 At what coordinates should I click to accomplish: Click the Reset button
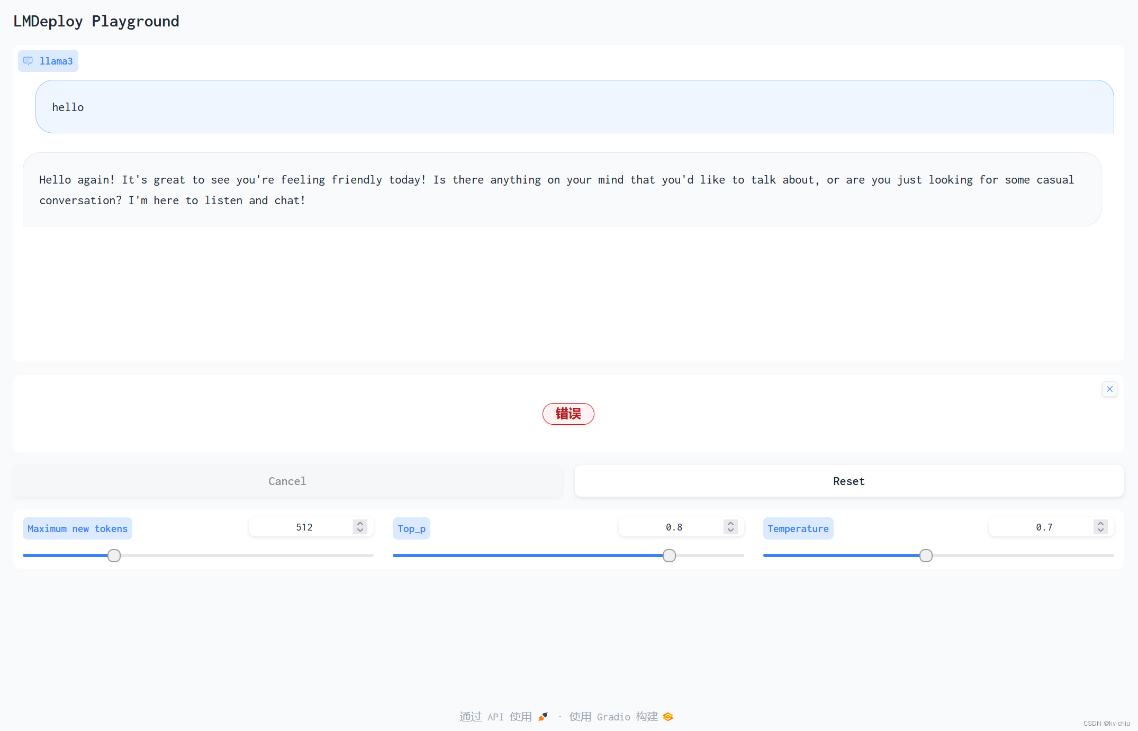(848, 481)
